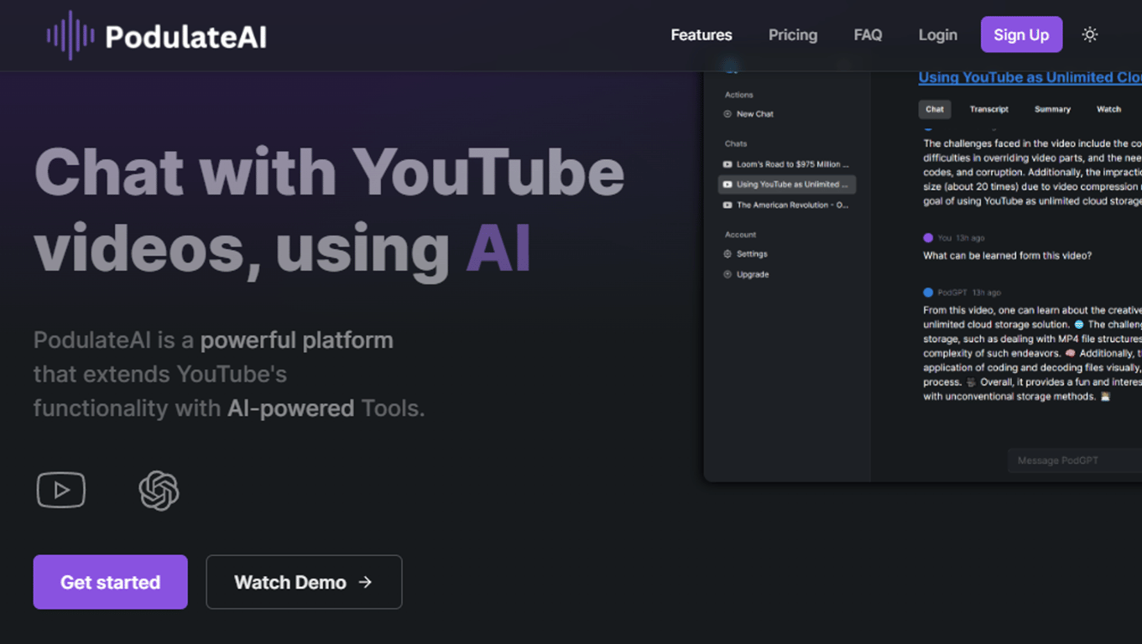Click the "Actions" sidebar heading
The image size is (1142, 644).
[739, 95]
